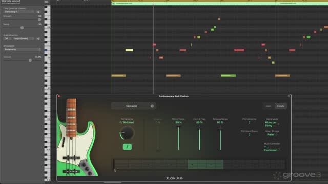Click the Strength slider handle
Viewport: 328px width, 184px height.
tap(39, 19)
